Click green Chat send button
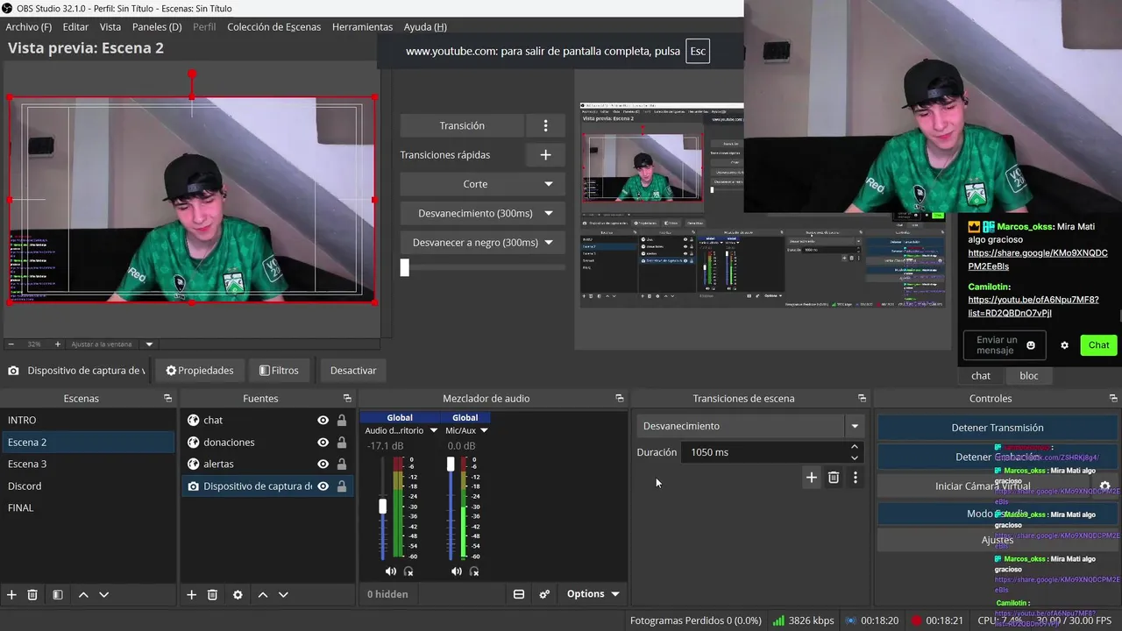 click(x=1098, y=345)
